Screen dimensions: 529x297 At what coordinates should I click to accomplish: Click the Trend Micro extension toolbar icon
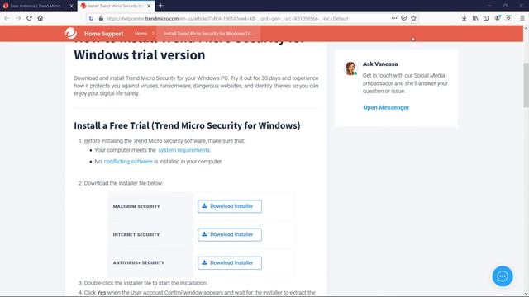(x=508, y=18)
